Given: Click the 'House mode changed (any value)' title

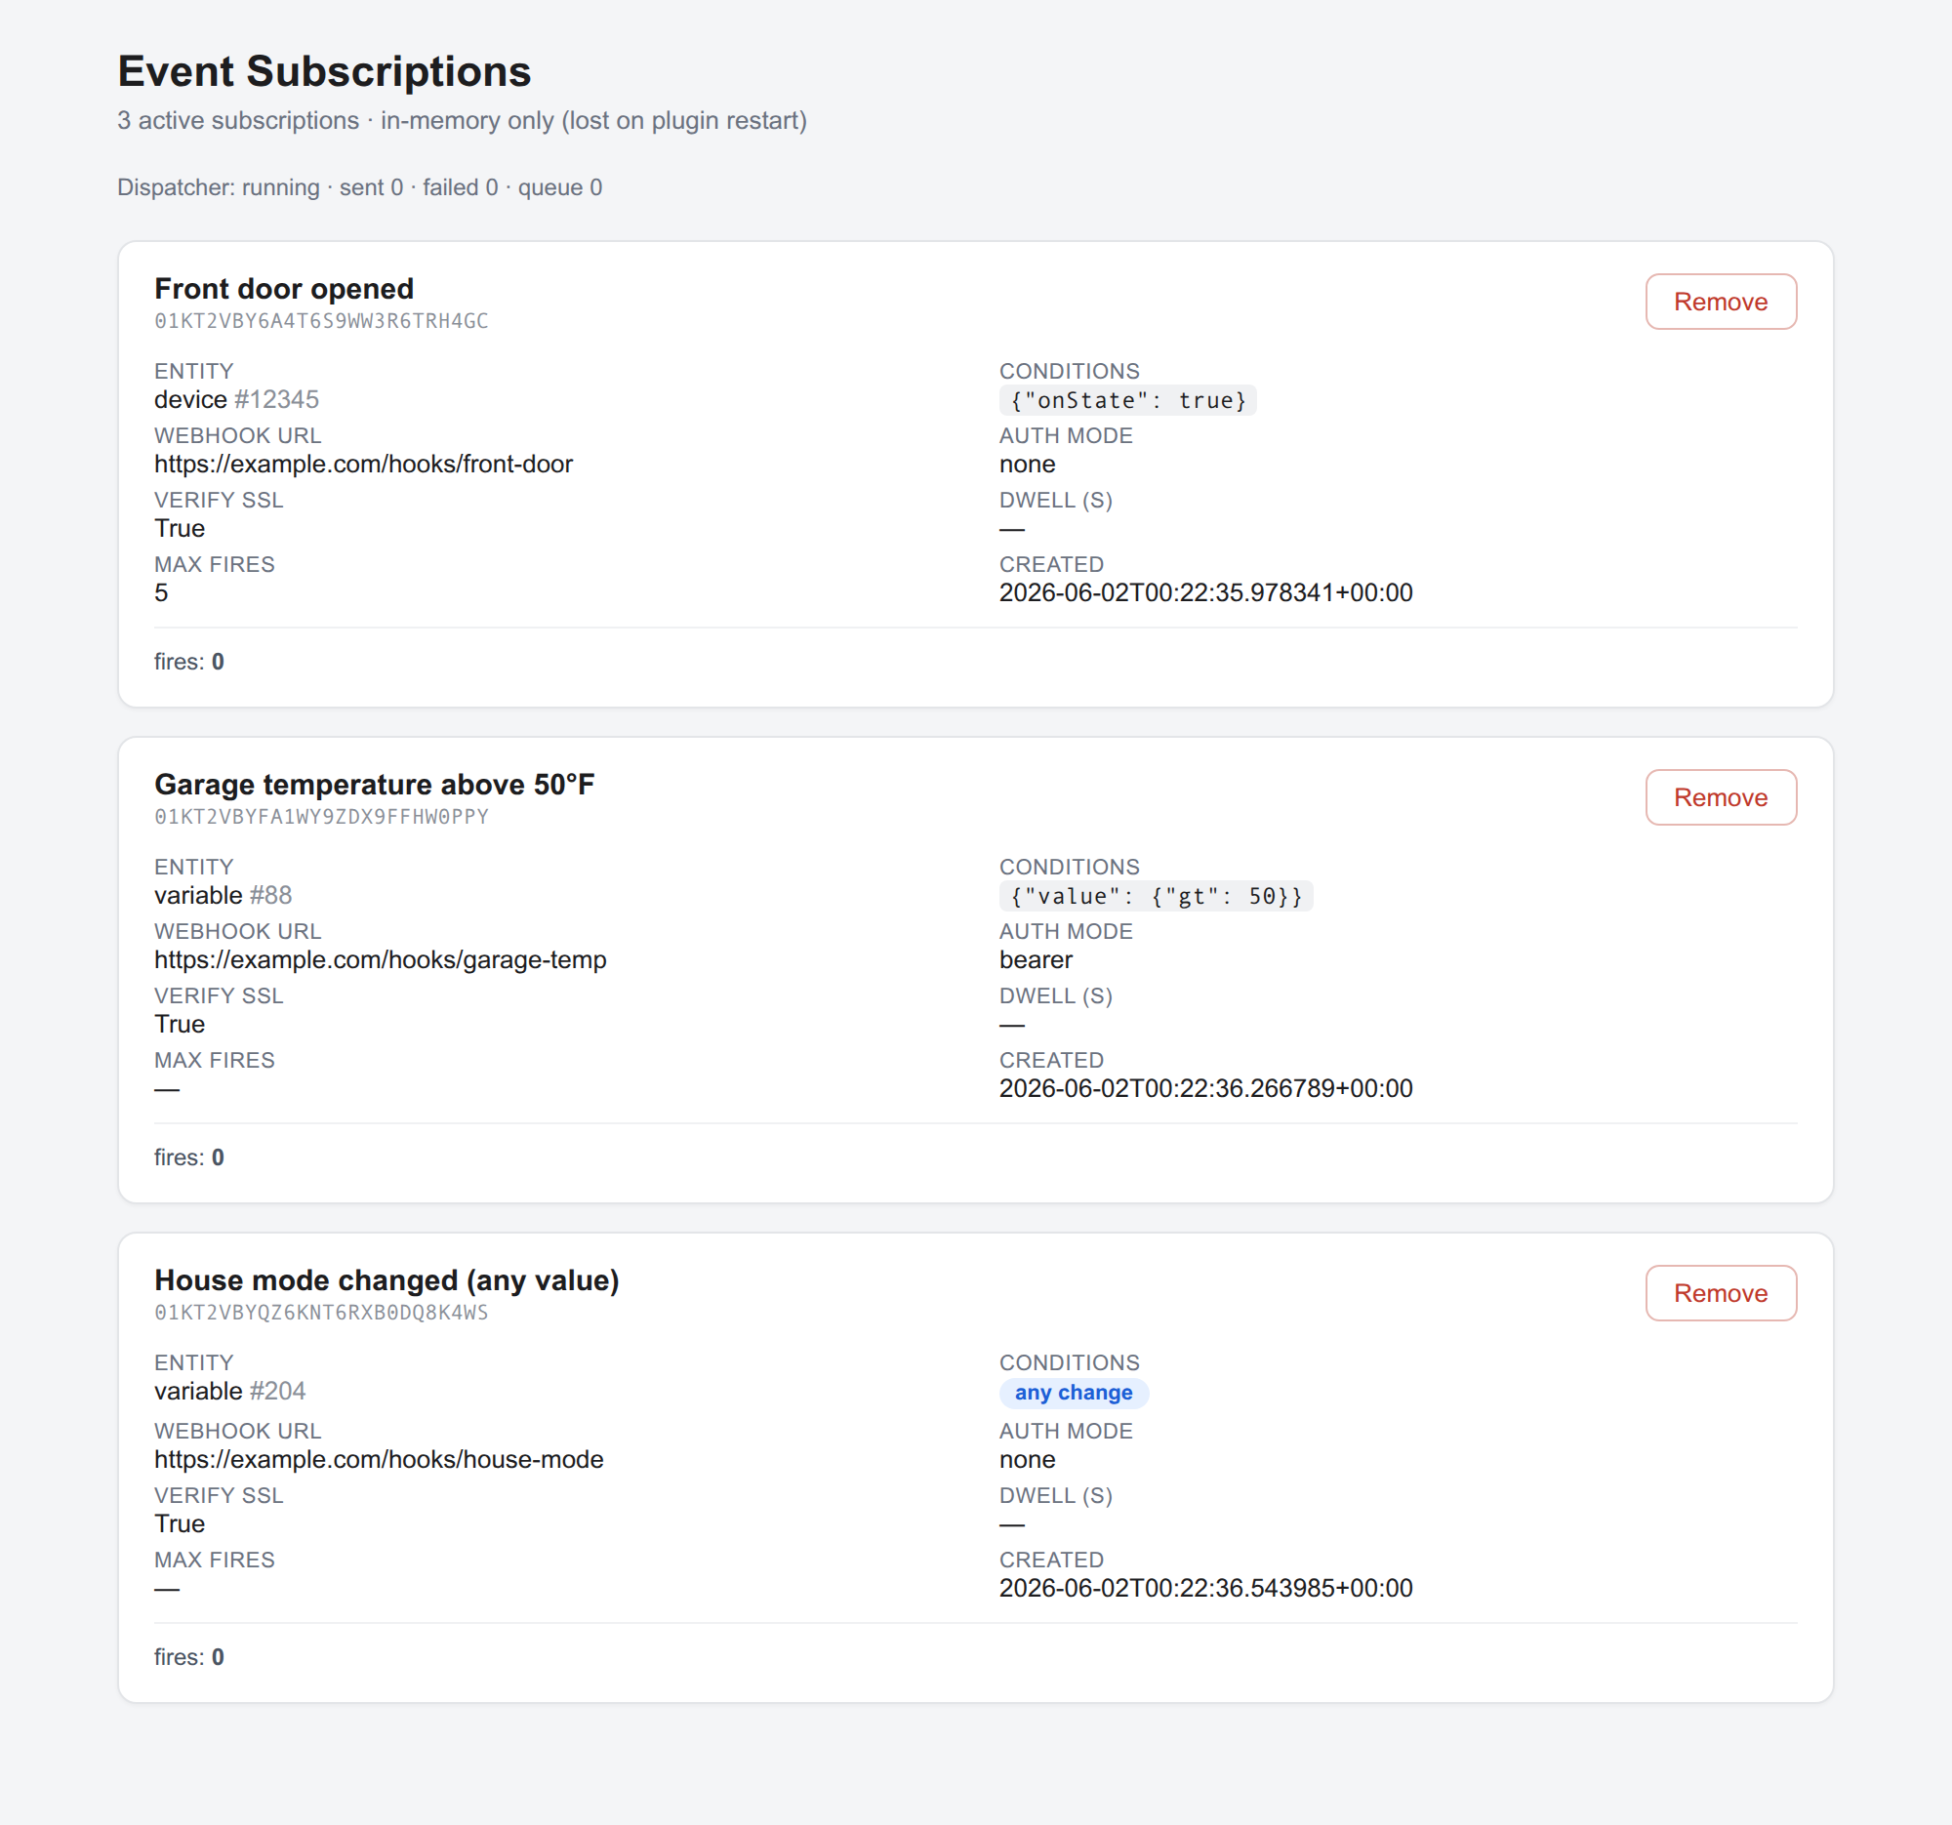Looking at the screenshot, I should [x=386, y=1280].
